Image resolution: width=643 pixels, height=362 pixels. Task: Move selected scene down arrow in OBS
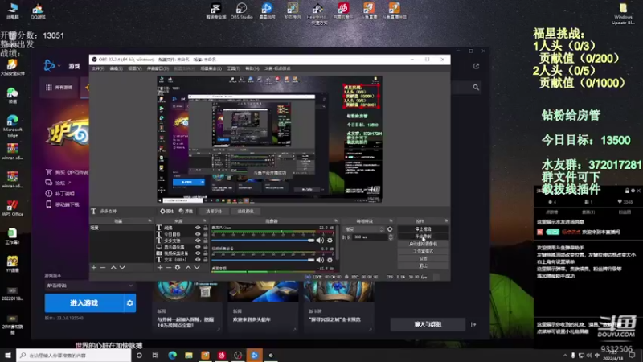click(x=122, y=268)
